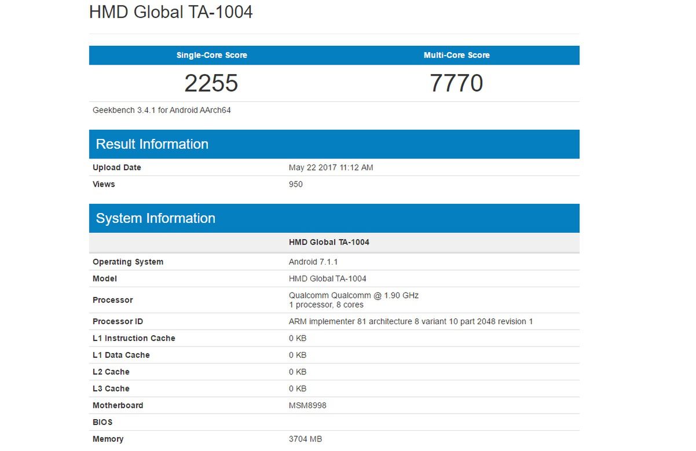Image resolution: width=696 pixels, height=451 pixels.
Task: Click the System Information section header
Action: click(334, 218)
